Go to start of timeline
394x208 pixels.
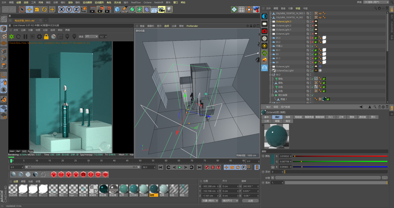tap(161, 167)
